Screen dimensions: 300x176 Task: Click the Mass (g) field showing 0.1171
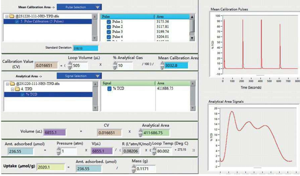[145, 169]
